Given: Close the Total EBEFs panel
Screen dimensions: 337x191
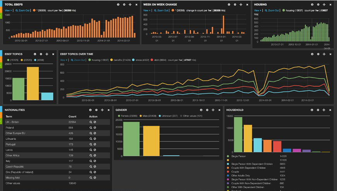Looking at the screenshot, I should point(136,5).
